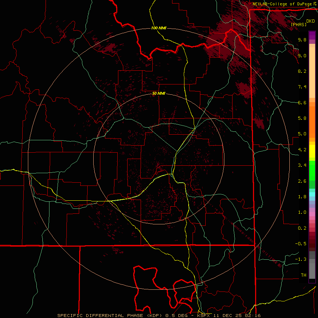Click the 8.2 scale value
The image size is (318, 318).
tap(302, 71)
